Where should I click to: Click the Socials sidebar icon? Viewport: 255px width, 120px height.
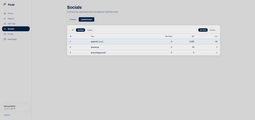[x=5, y=29]
